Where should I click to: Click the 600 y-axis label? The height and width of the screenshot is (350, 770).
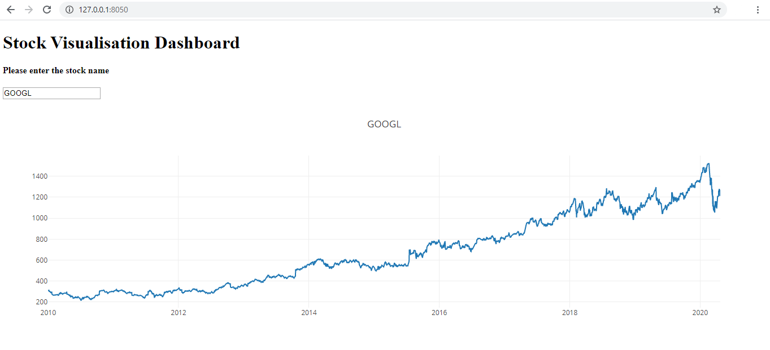41,260
